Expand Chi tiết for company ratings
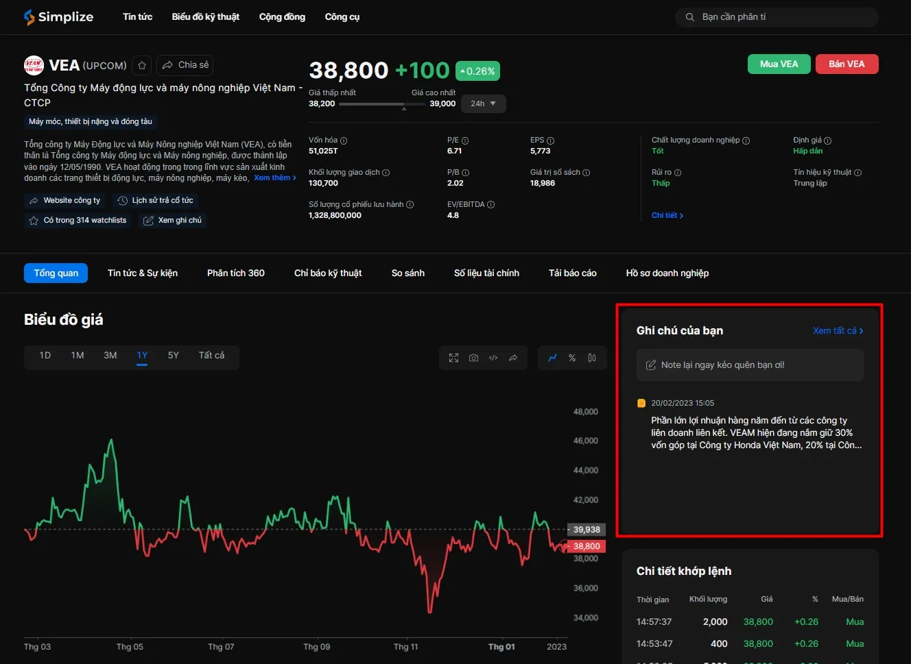The width and height of the screenshot is (911, 664). (667, 216)
